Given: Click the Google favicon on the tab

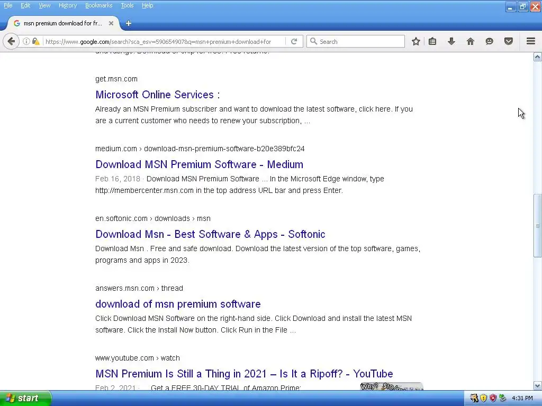Looking at the screenshot, I should tap(16, 23).
